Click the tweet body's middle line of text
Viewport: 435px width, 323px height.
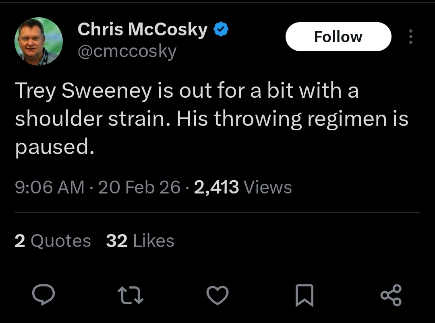pyautogui.click(x=211, y=119)
